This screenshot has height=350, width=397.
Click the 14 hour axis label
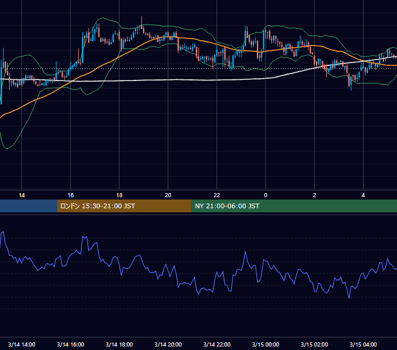(x=22, y=195)
